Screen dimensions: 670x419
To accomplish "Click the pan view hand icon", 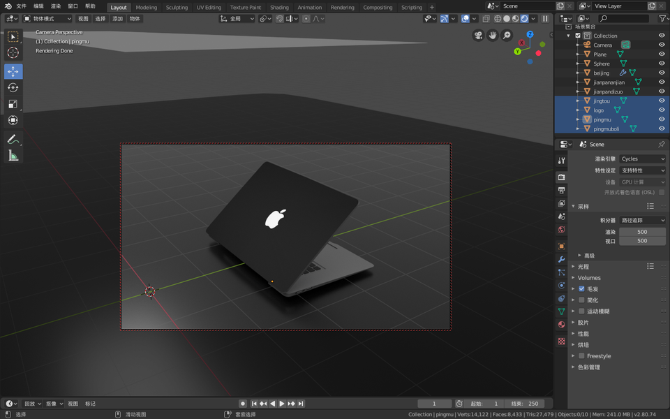I will (492, 36).
